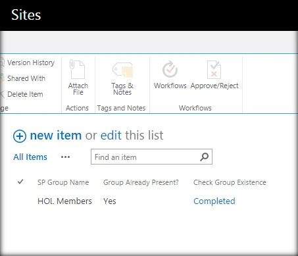
Task: Click the Sites title in header
Action: (26, 15)
